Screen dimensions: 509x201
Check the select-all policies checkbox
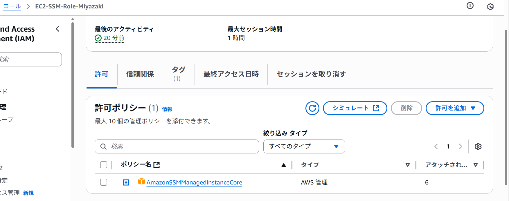[104, 165]
